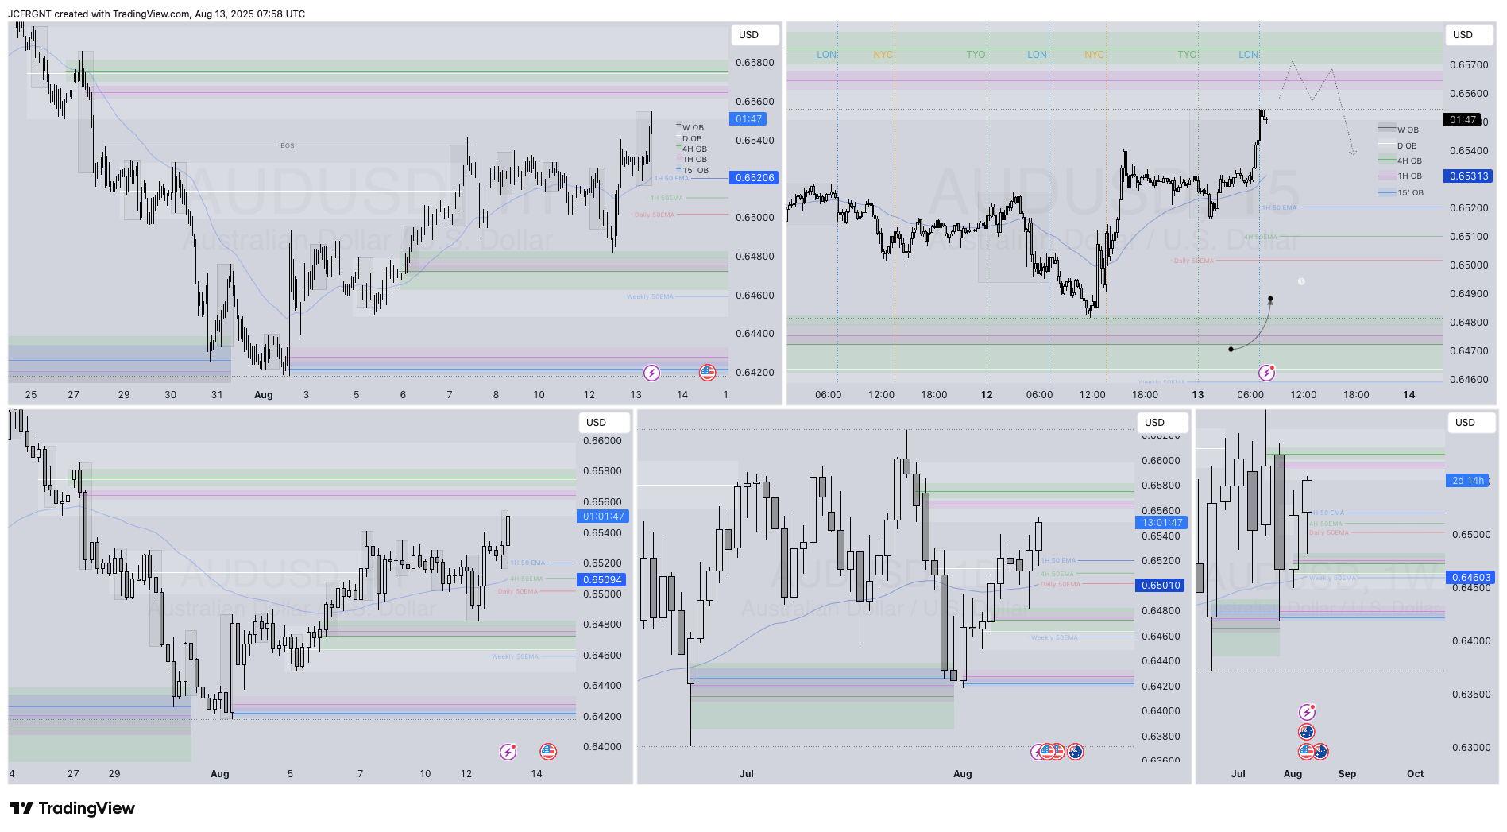Open USD currency selector on the 0.65313 chart
The image size is (1507, 832).
pyautogui.click(x=1468, y=35)
